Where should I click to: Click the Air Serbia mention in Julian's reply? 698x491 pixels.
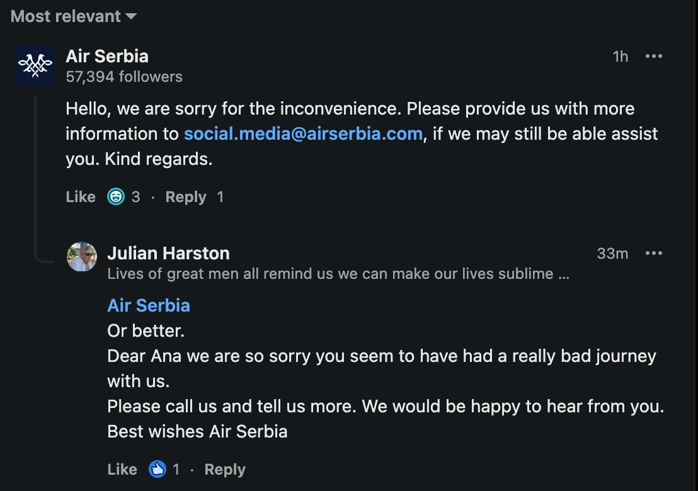point(149,305)
